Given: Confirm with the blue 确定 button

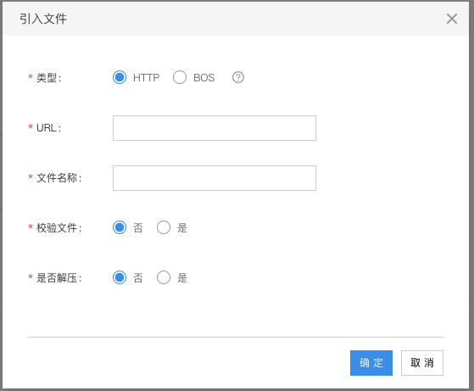Looking at the screenshot, I should coord(371,363).
